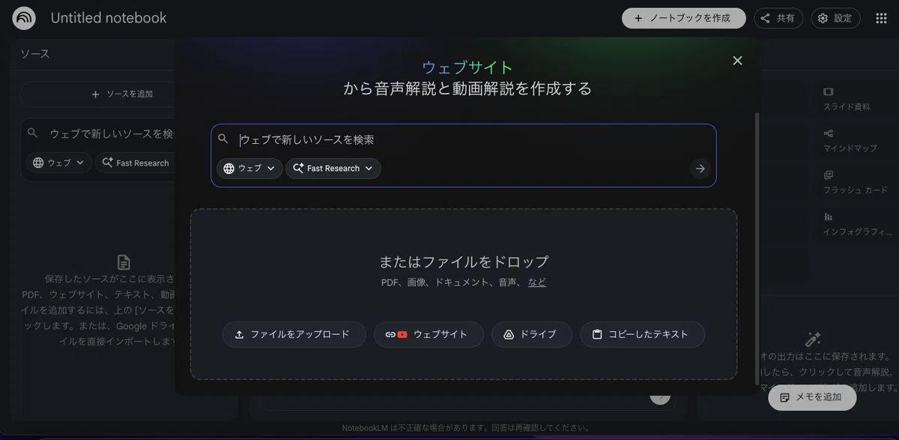Click the upload arrow icon on ファイルをアップロード
899x440 pixels.
point(240,334)
